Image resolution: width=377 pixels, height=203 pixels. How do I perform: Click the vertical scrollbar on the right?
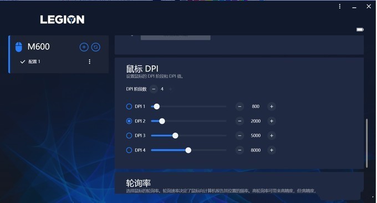click(x=366, y=143)
